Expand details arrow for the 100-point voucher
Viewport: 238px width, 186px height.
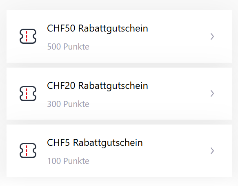212,151
